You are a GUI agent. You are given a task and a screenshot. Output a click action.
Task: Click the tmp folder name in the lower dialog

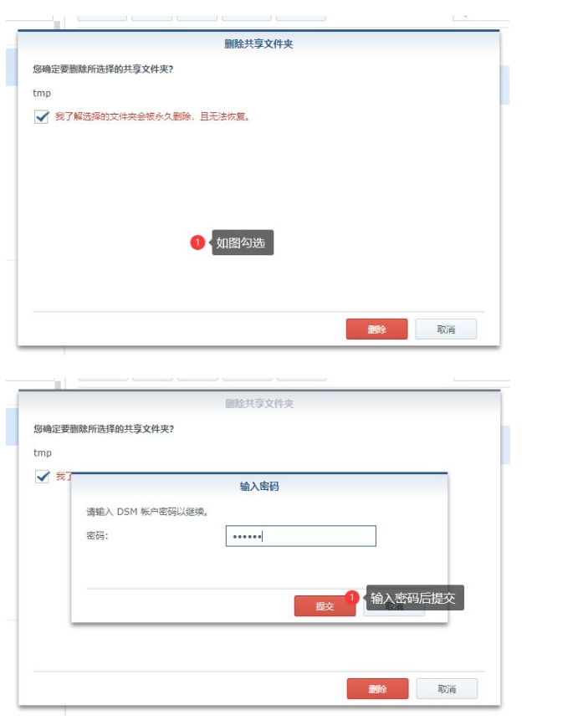point(43,452)
